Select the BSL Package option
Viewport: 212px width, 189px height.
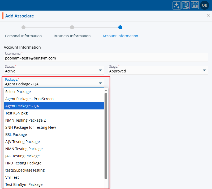tap(16, 135)
